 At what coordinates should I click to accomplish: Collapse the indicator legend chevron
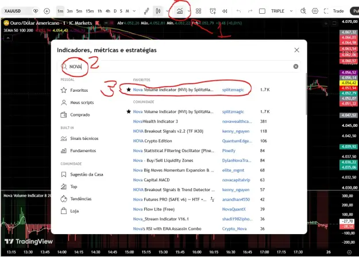(x=8, y=38)
